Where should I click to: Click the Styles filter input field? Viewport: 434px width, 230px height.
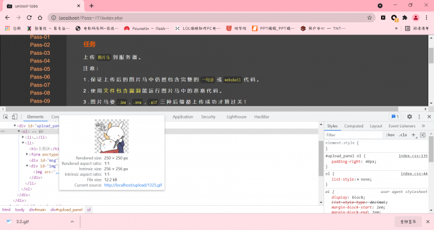point(353,135)
